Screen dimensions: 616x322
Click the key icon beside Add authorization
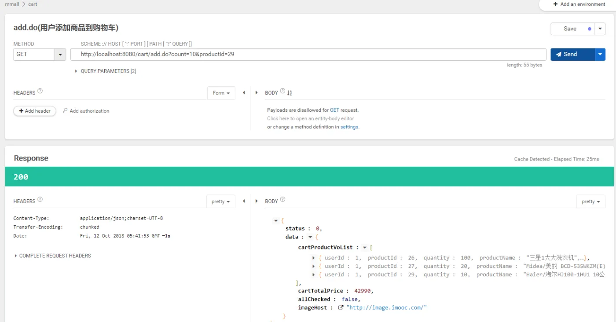click(x=65, y=110)
